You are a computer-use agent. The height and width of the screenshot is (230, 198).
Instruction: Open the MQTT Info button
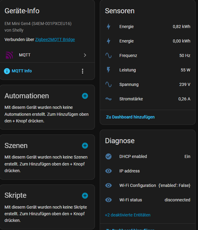(x=22, y=71)
